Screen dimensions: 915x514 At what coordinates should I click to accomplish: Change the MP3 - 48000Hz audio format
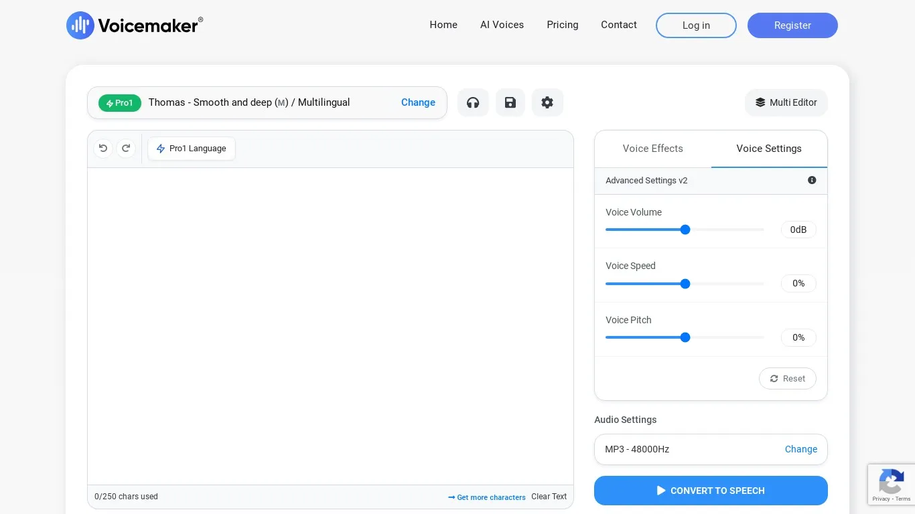coord(801,449)
